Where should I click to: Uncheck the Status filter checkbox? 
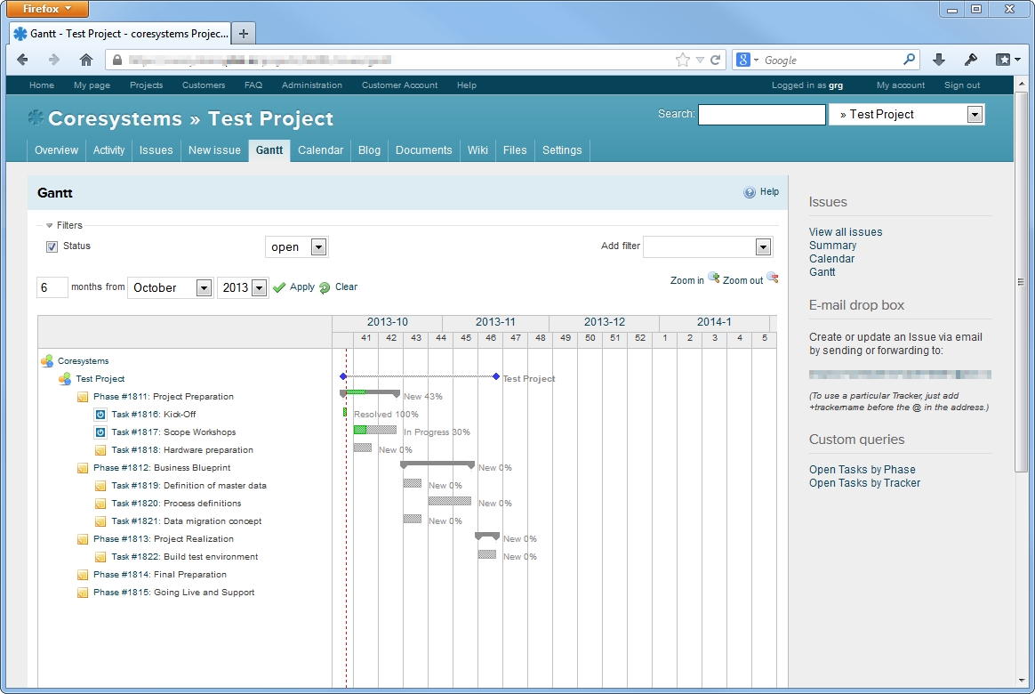coord(52,246)
